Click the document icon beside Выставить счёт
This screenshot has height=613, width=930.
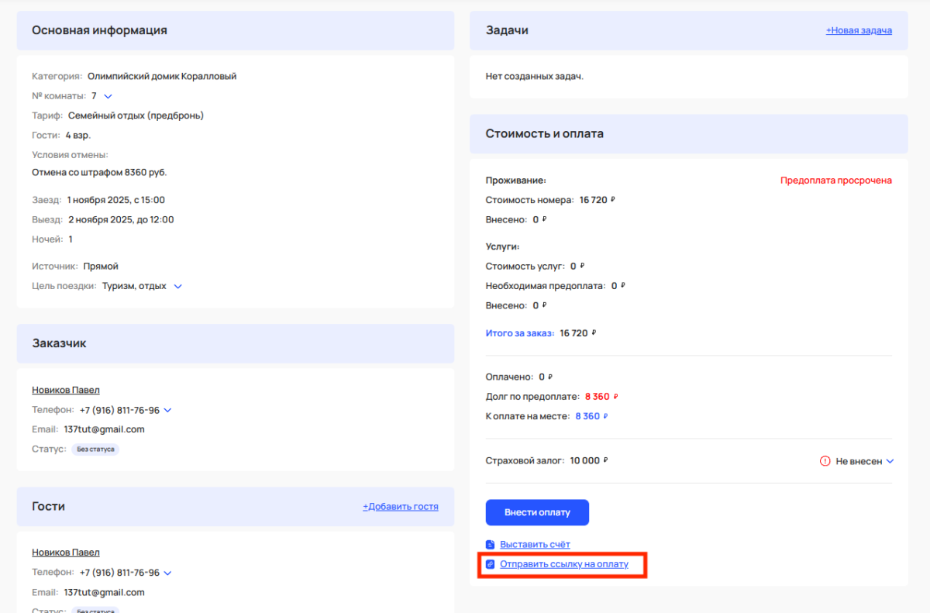point(489,544)
